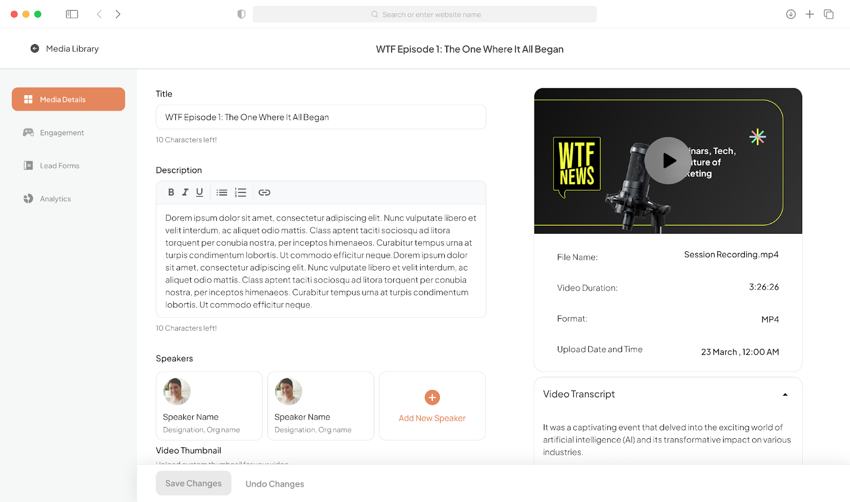Screen dimensions: 850x502
Task: Collapse the Video Transcript section
Action: pyautogui.click(x=785, y=394)
